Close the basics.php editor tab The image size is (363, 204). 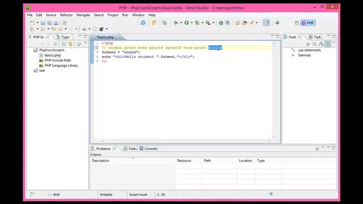tap(117, 36)
